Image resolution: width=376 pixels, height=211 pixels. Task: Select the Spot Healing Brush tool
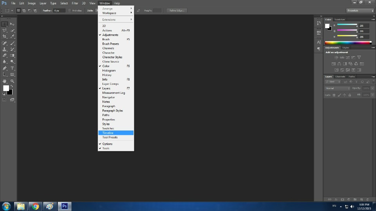coord(5,43)
